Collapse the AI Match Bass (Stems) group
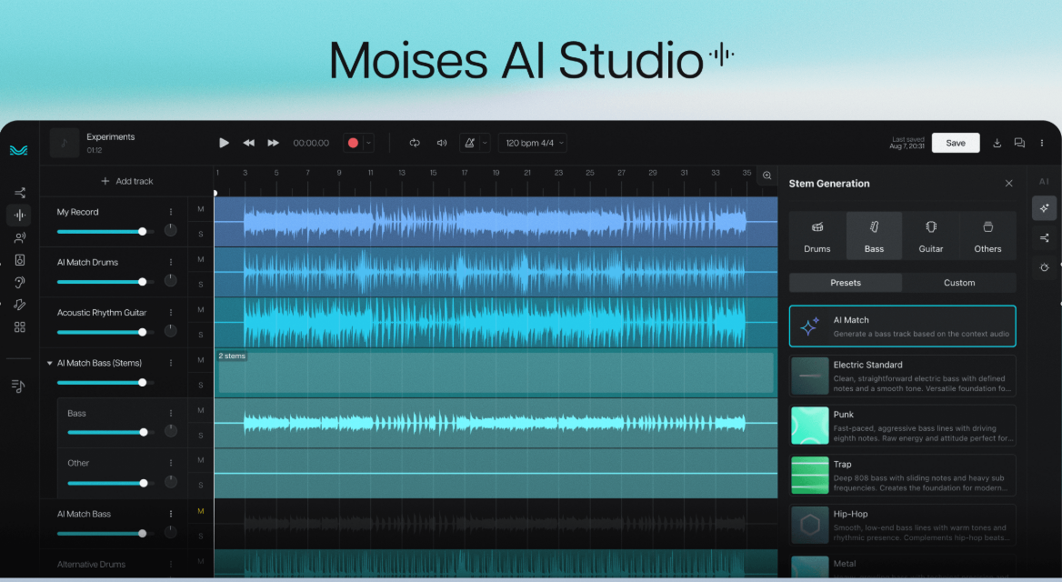This screenshot has width=1062, height=582. point(49,363)
